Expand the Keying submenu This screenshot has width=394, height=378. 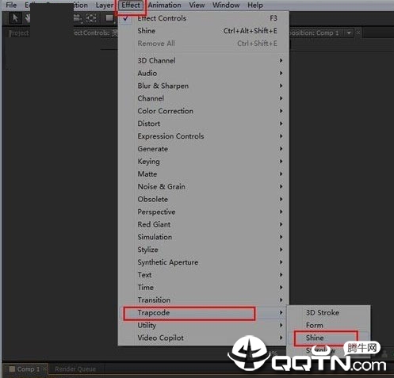coord(204,162)
